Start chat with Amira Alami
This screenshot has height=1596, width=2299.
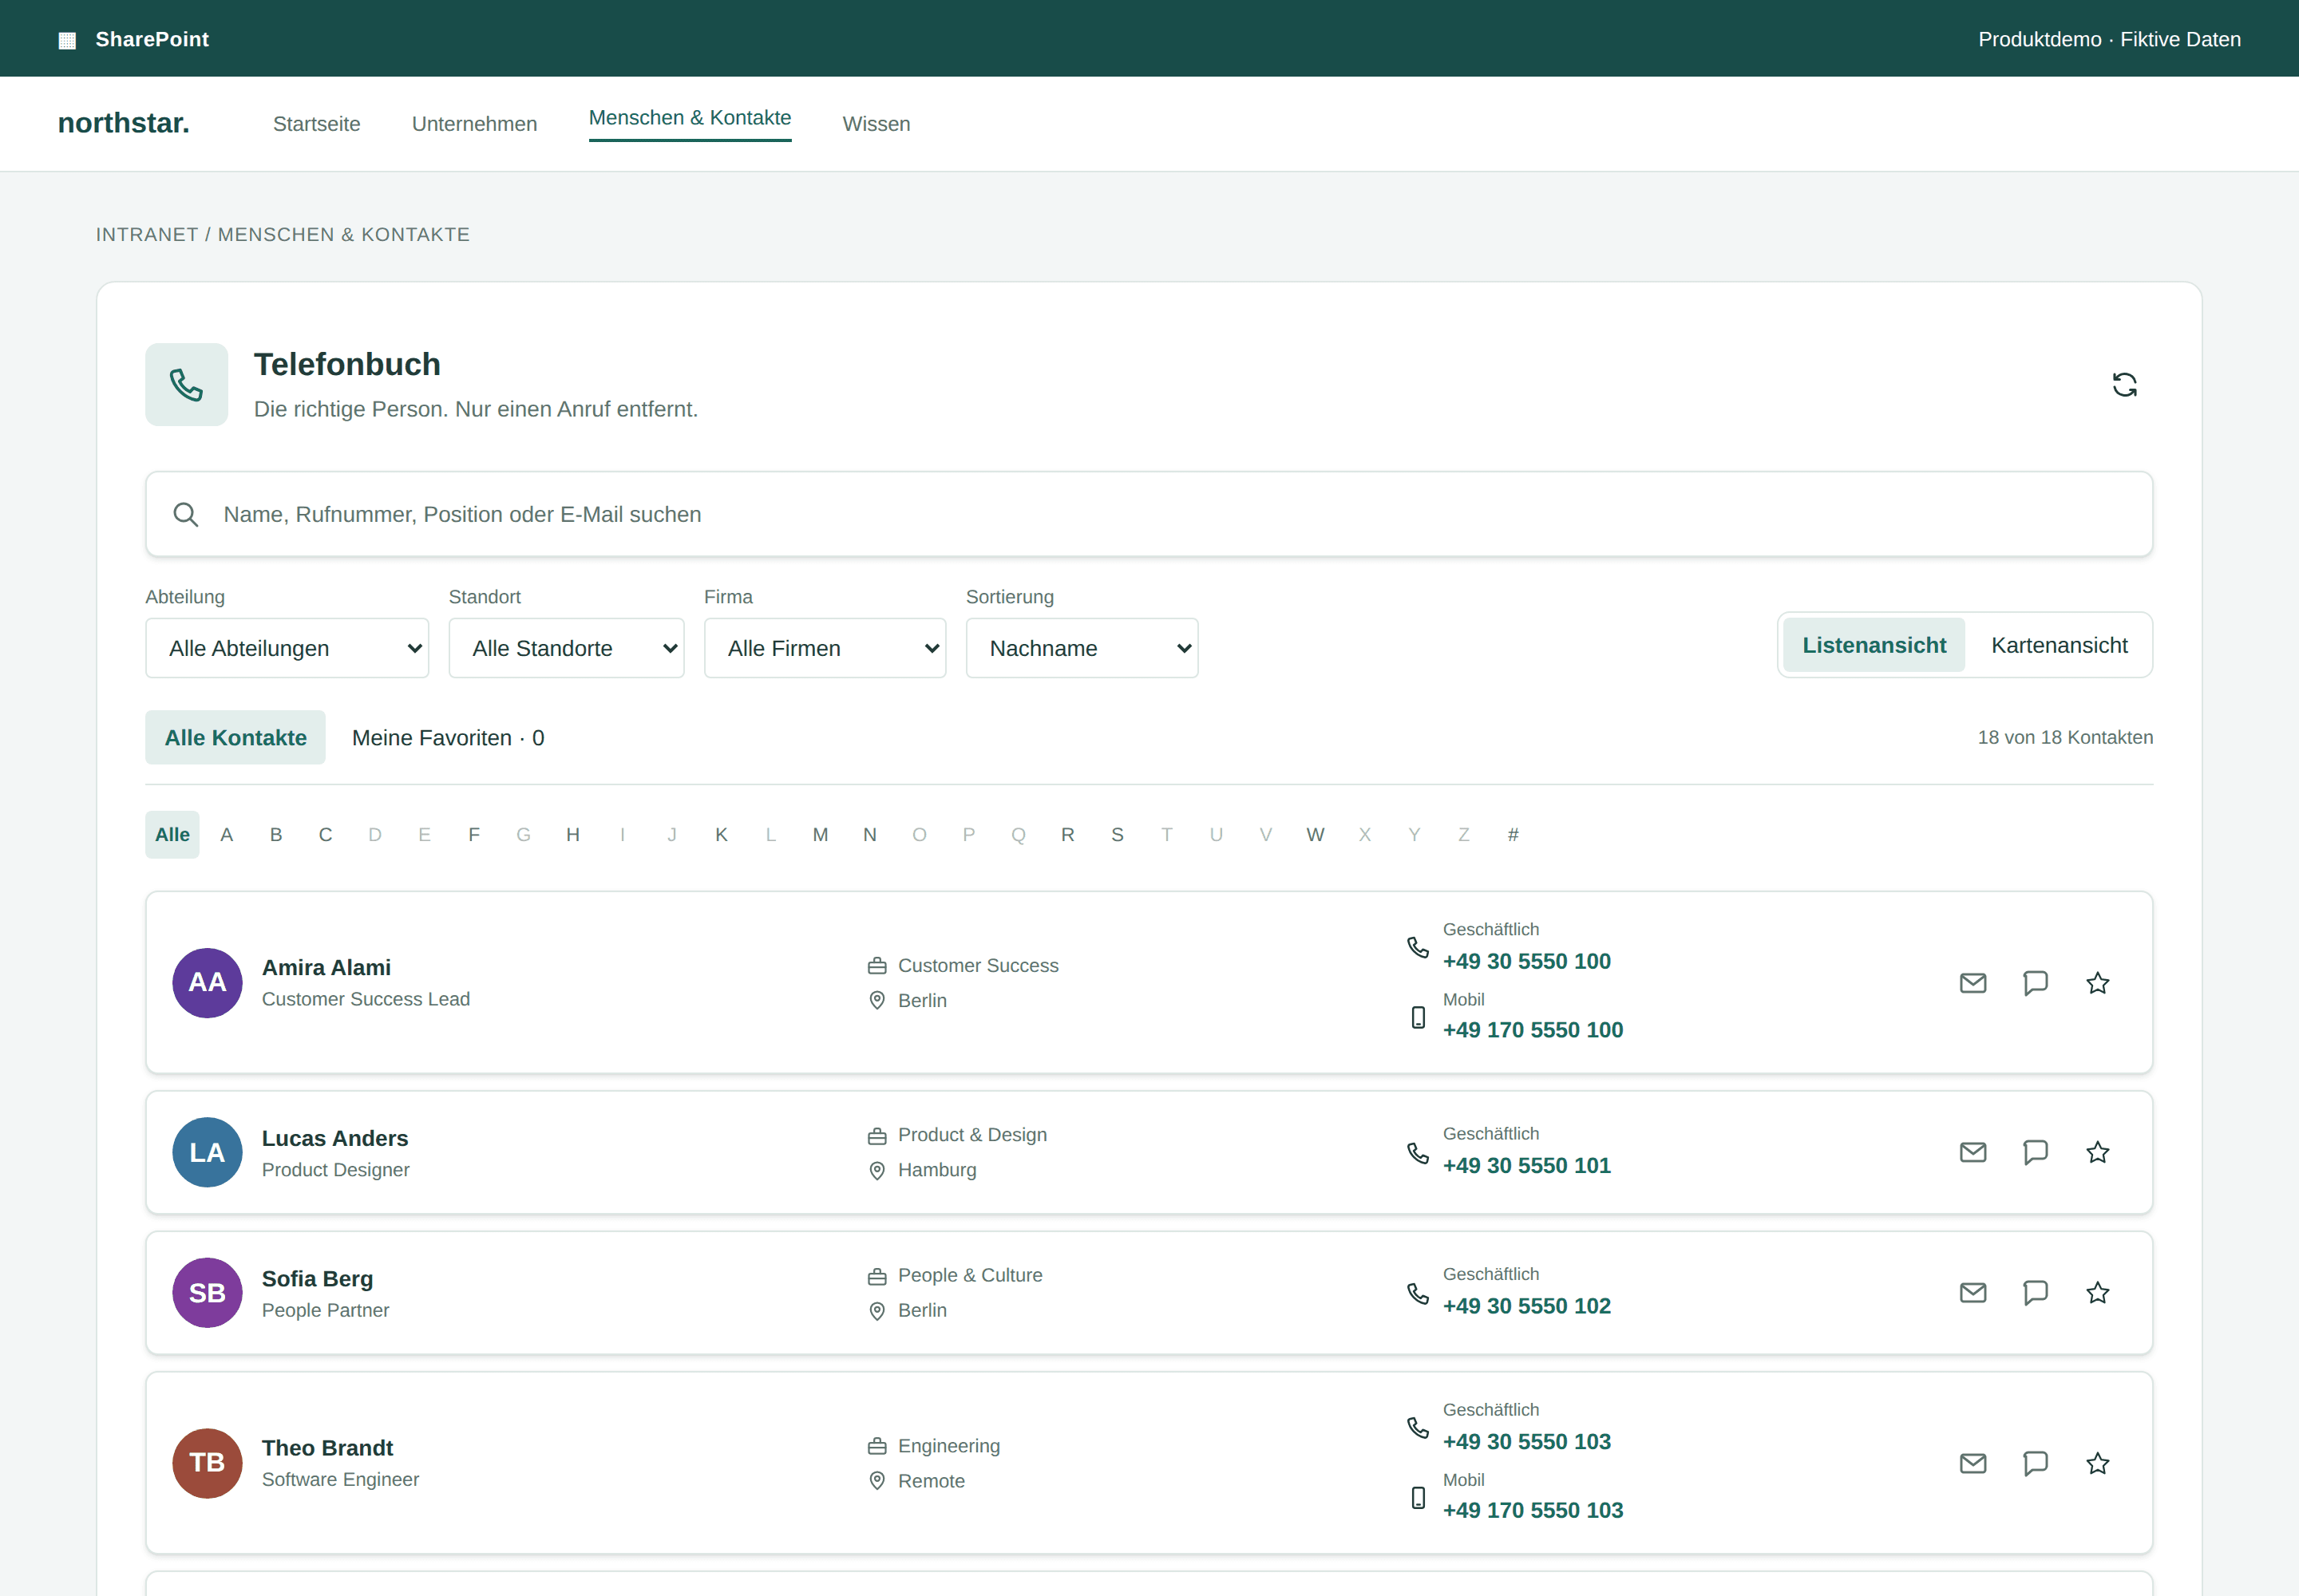pyautogui.click(x=2035, y=983)
